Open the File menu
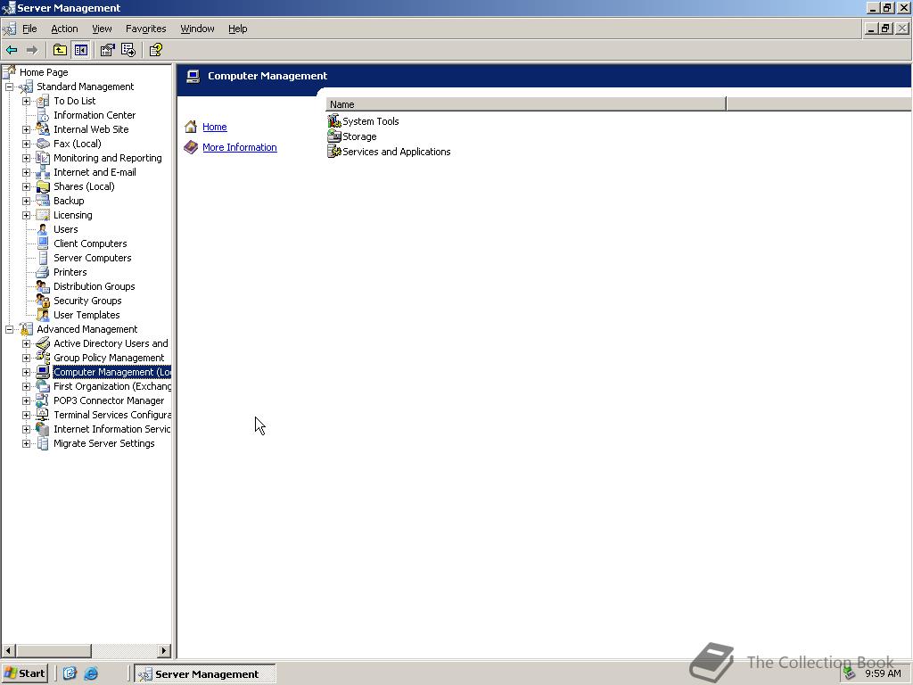913x685 pixels. coord(29,29)
